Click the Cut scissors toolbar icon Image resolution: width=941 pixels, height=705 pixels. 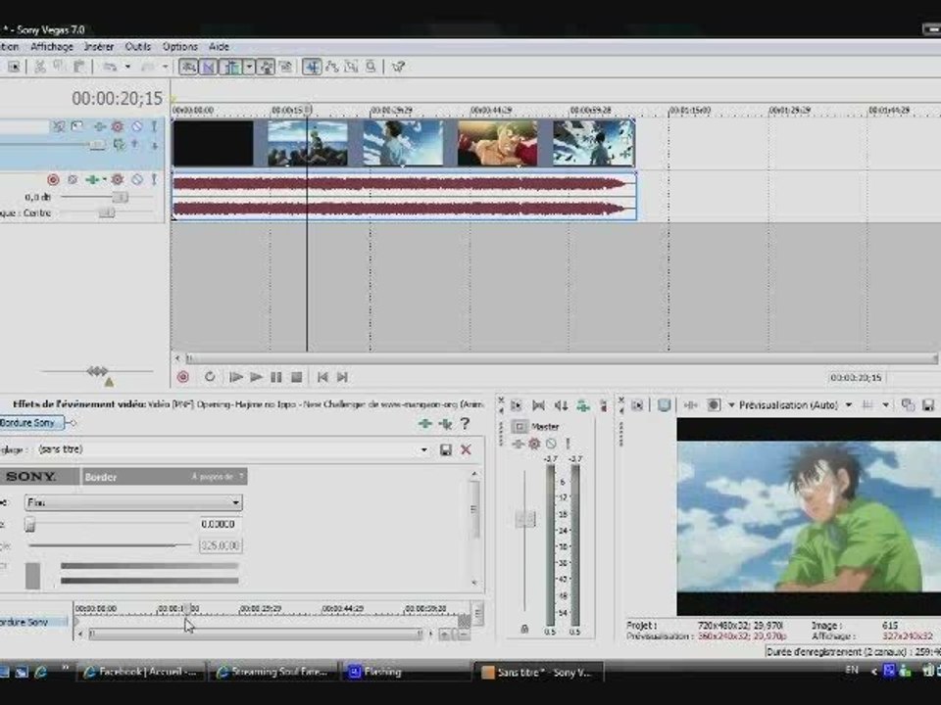(39, 67)
